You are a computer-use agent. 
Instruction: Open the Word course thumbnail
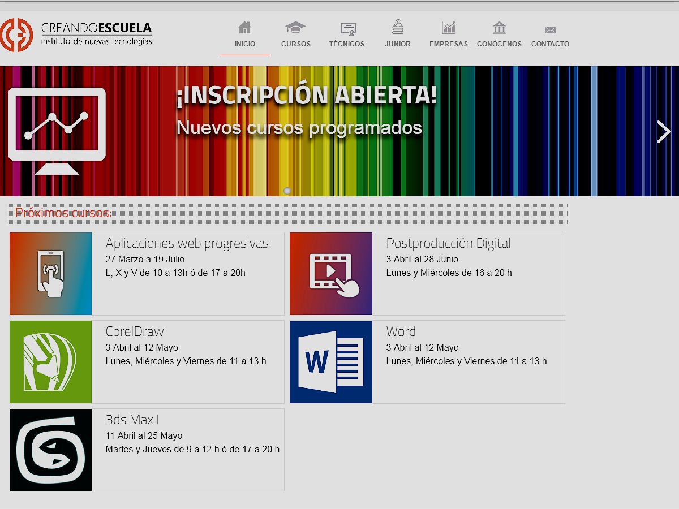(331, 362)
